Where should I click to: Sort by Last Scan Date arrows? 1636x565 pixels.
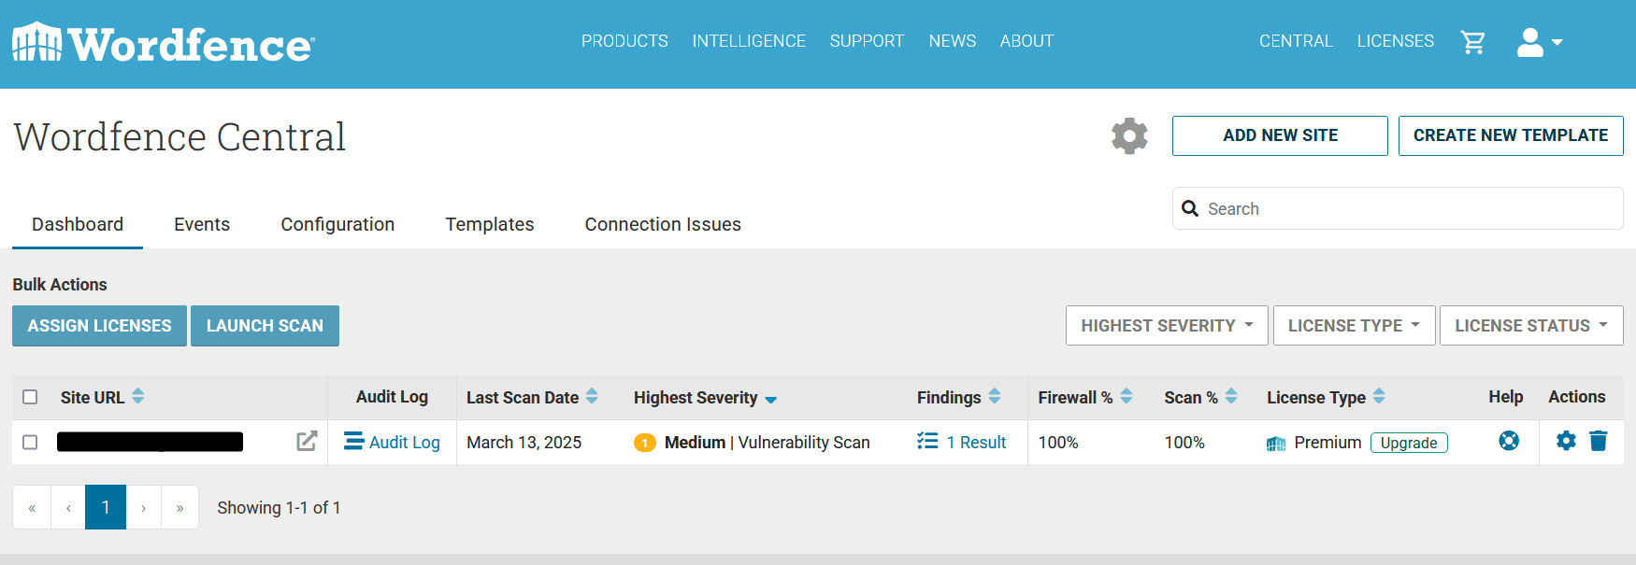click(x=592, y=396)
